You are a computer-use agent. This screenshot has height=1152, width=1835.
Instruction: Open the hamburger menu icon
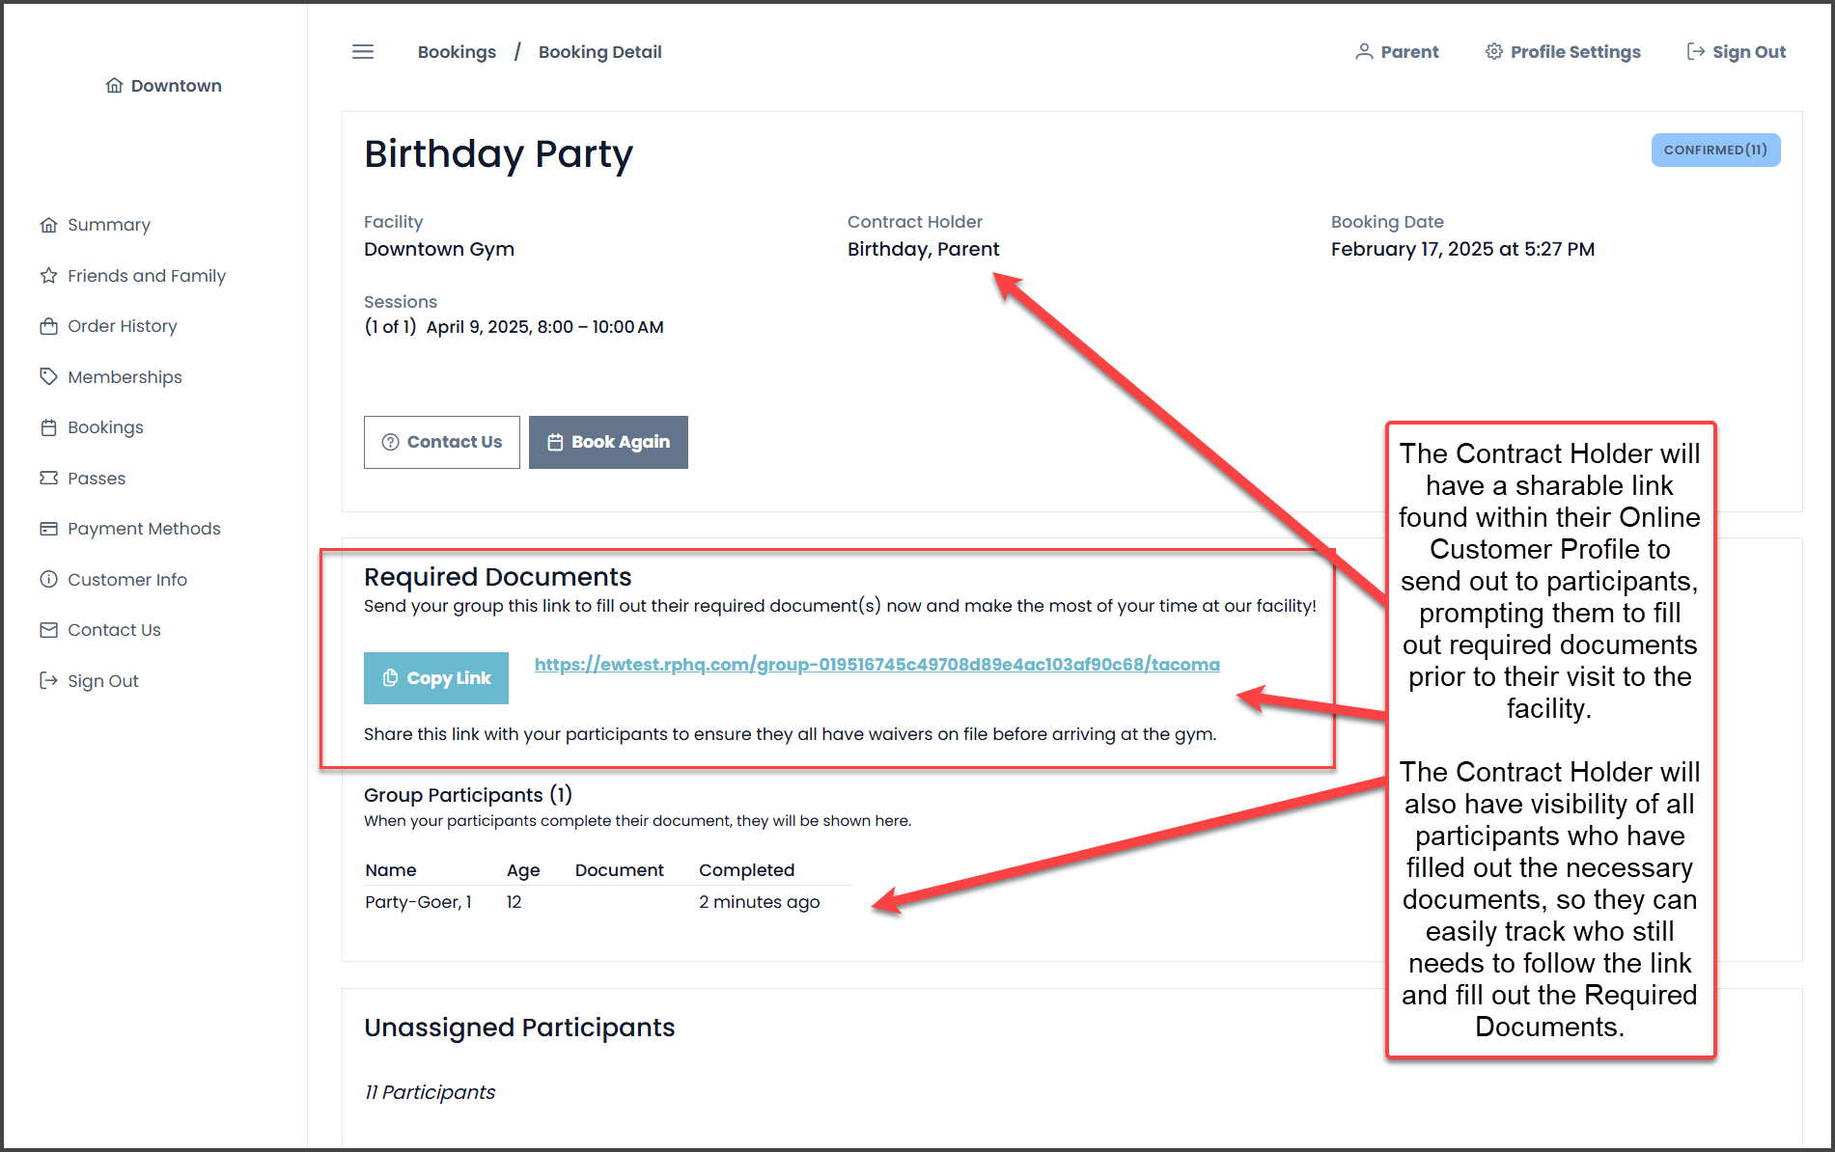click(363, 52)
